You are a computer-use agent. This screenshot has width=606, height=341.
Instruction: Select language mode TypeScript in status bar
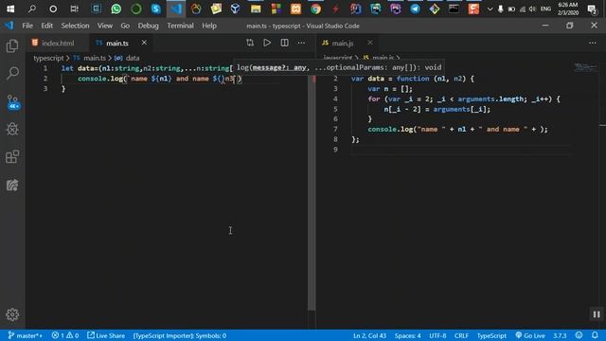[491, 335]
